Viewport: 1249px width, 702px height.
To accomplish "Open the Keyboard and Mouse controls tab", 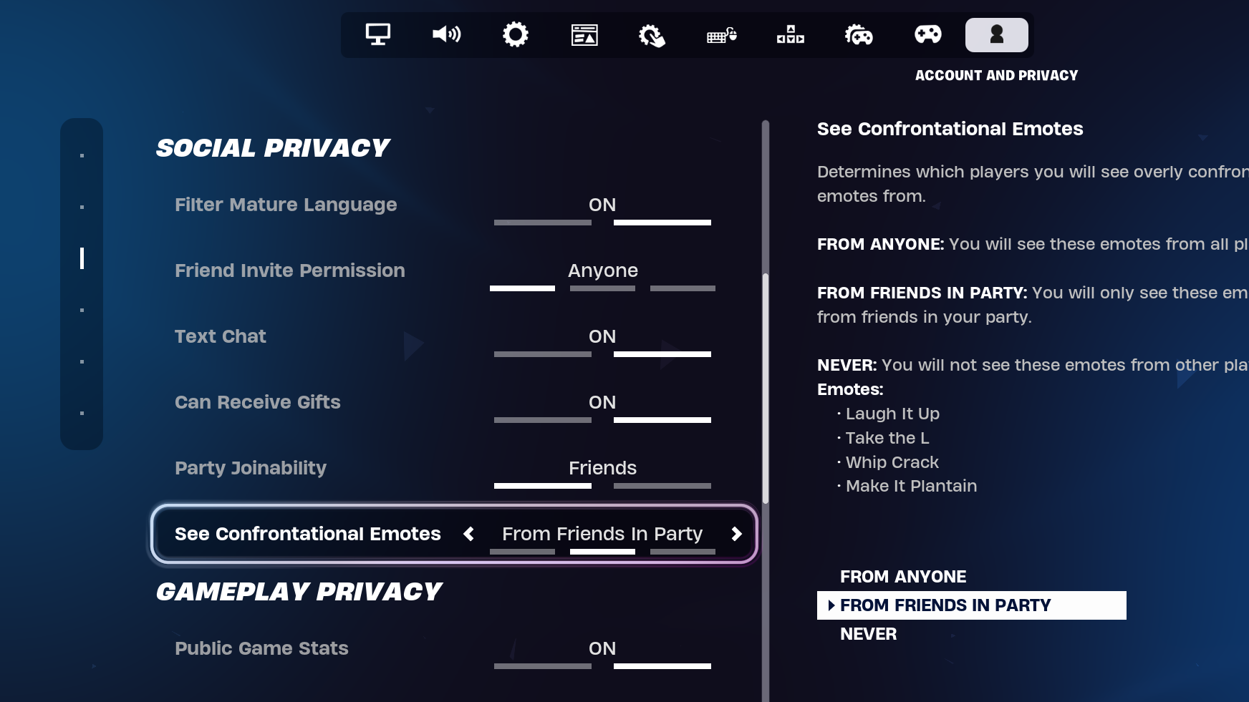I will [721, 34].
